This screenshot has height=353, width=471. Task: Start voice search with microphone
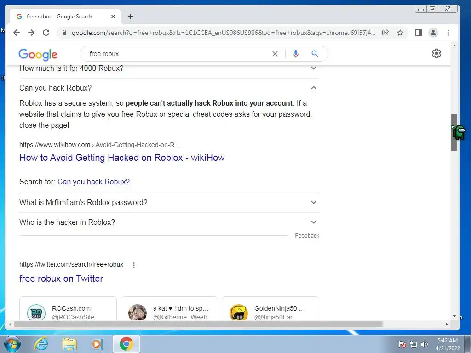pos(296,54)
